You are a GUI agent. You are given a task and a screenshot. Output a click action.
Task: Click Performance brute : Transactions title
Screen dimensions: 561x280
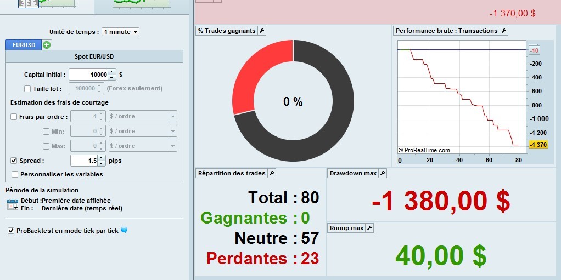click(x=446, y=31)
